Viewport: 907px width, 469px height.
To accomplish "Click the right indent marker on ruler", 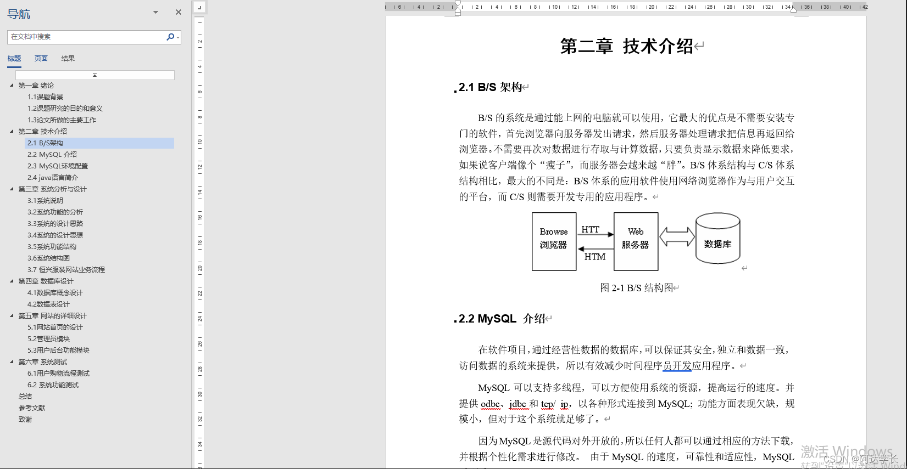I will point(793,10).
